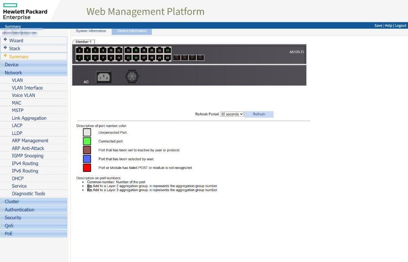The height and width of the screenshot is (262, 408).
Task: Open the Save link in header
Action: 378,26
